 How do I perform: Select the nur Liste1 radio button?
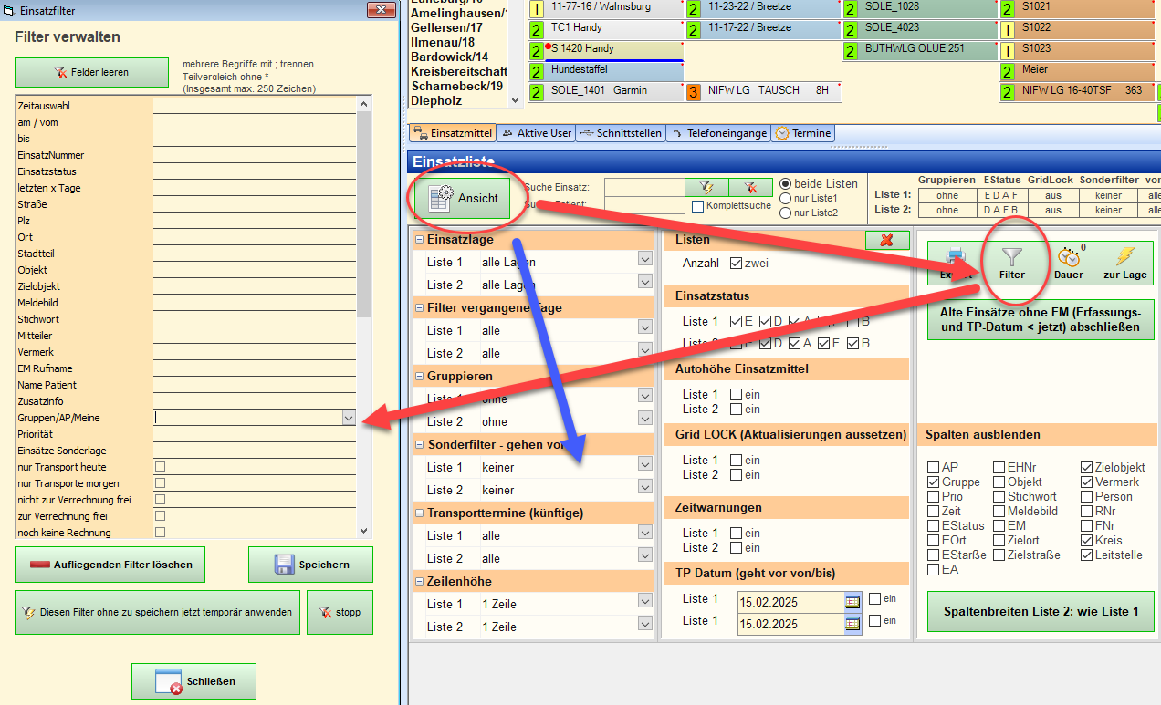click(x=785, y=199)
